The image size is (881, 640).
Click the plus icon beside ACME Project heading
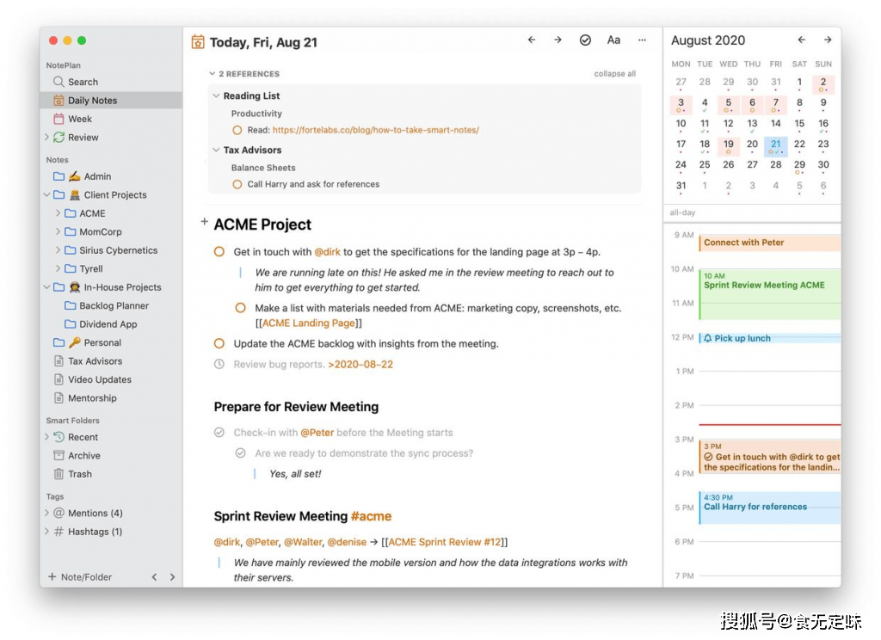205,222
